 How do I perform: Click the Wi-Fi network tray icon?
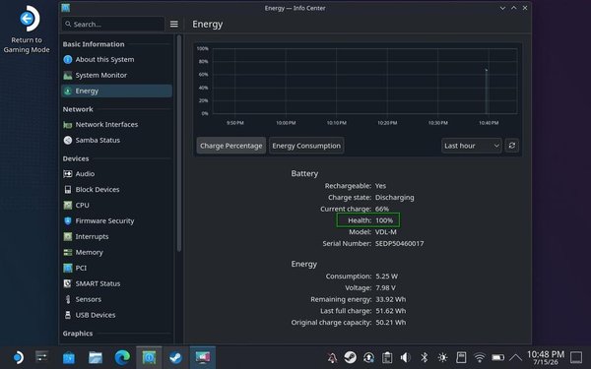pos(480,357)
